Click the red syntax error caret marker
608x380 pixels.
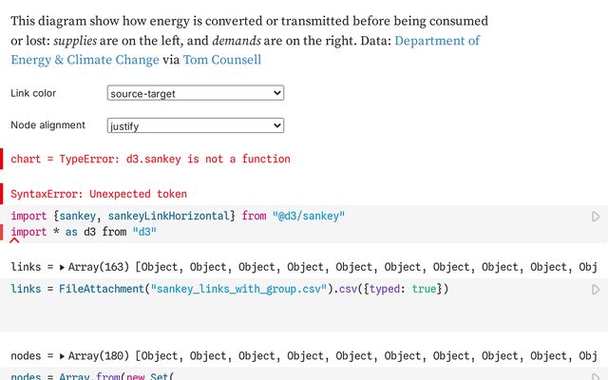pos(14,243)
